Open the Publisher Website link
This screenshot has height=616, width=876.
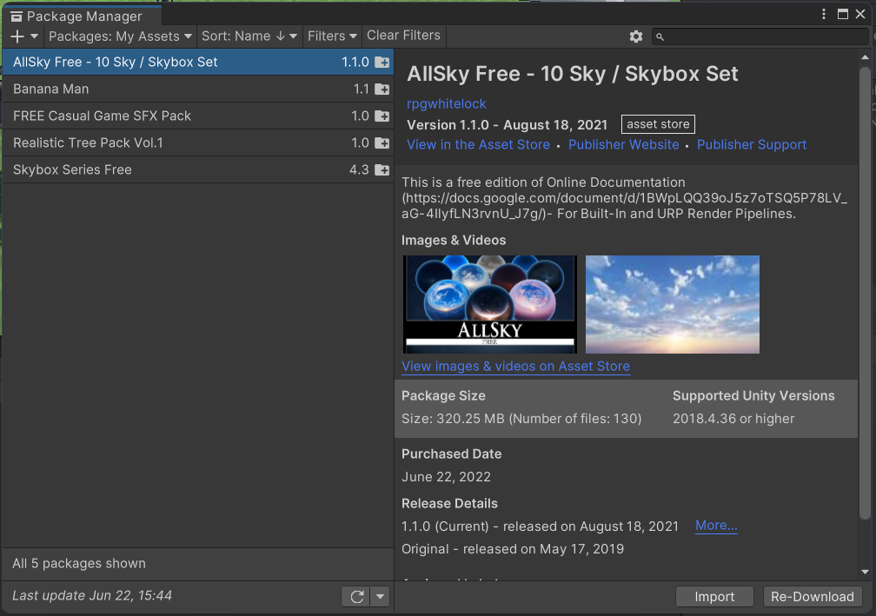coord(623,144)
